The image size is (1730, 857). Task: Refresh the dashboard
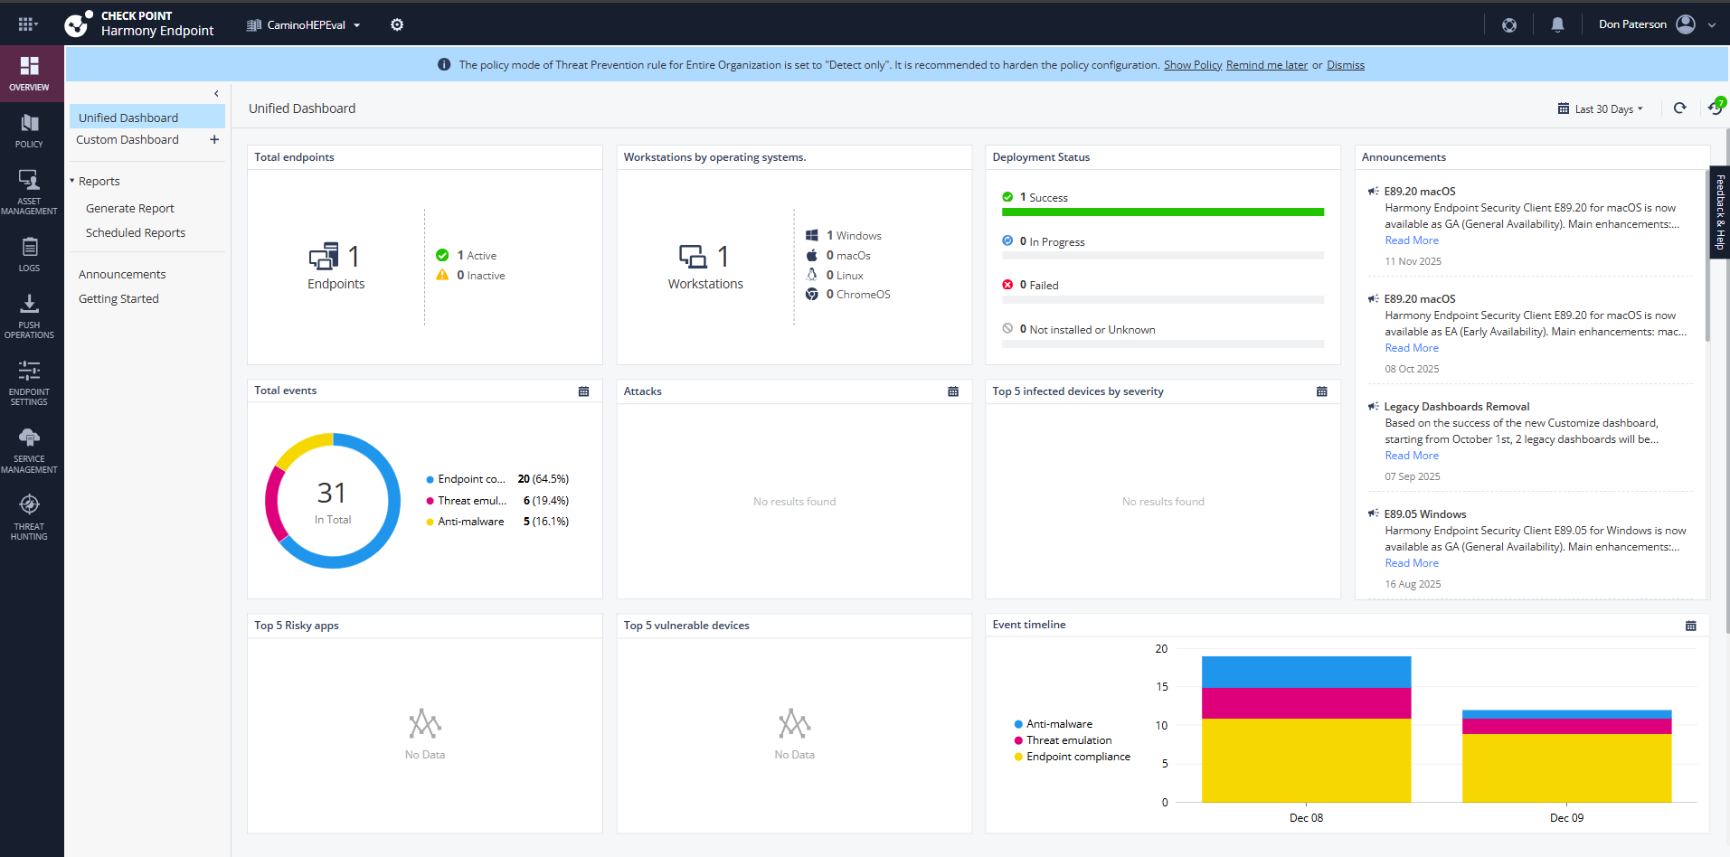1679,108
